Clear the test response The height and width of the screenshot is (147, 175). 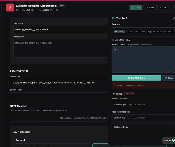[x=169, y=78]
